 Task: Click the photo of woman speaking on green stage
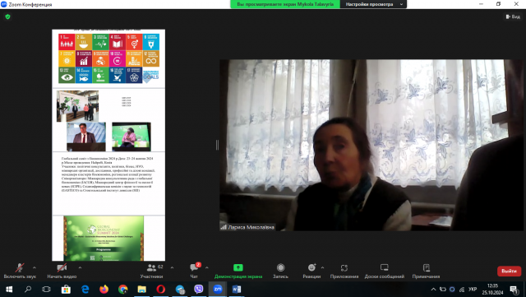coord(131,137)
